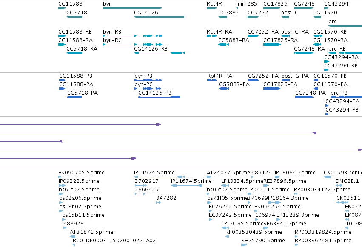Click the mir-285 gene label
Image resolution: width=362 pixels, height=247 pixels.
[246, 4]
